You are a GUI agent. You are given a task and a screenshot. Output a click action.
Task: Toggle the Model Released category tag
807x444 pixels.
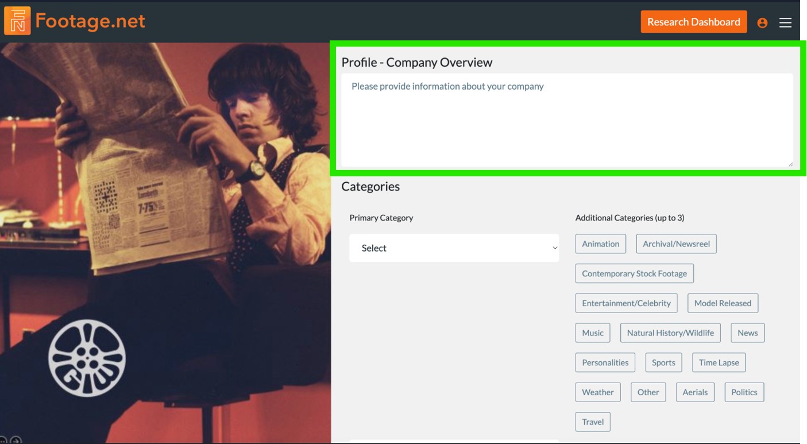tap(723, 303)
